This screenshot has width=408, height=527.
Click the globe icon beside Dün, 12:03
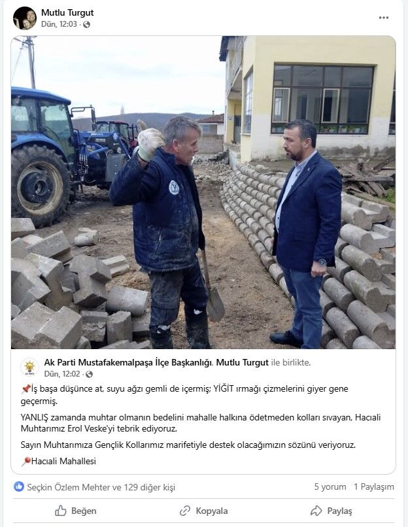(x=86, y=25)
